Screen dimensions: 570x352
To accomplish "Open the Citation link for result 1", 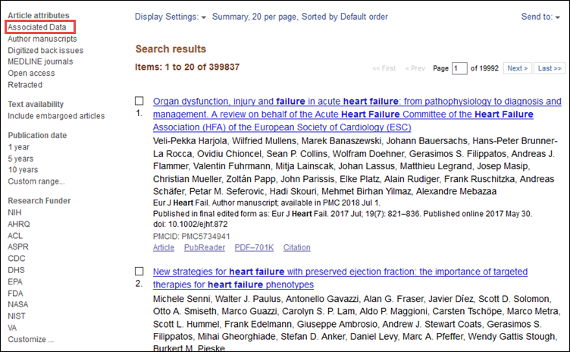I will (297, 247).
